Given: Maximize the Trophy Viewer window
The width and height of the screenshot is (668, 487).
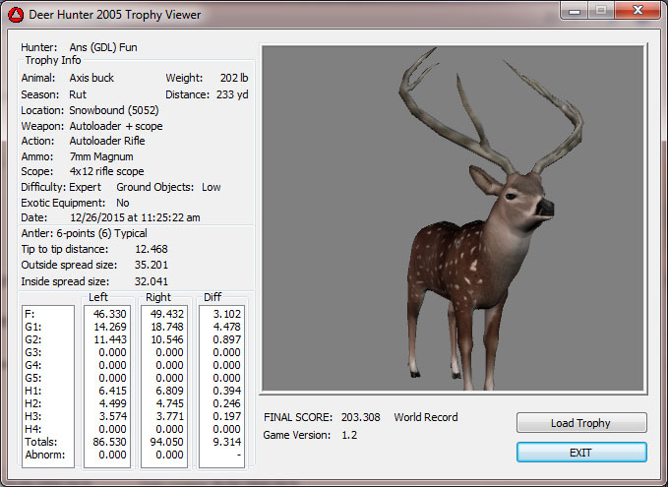Looking at the screenshot, I should coord(602,9).
